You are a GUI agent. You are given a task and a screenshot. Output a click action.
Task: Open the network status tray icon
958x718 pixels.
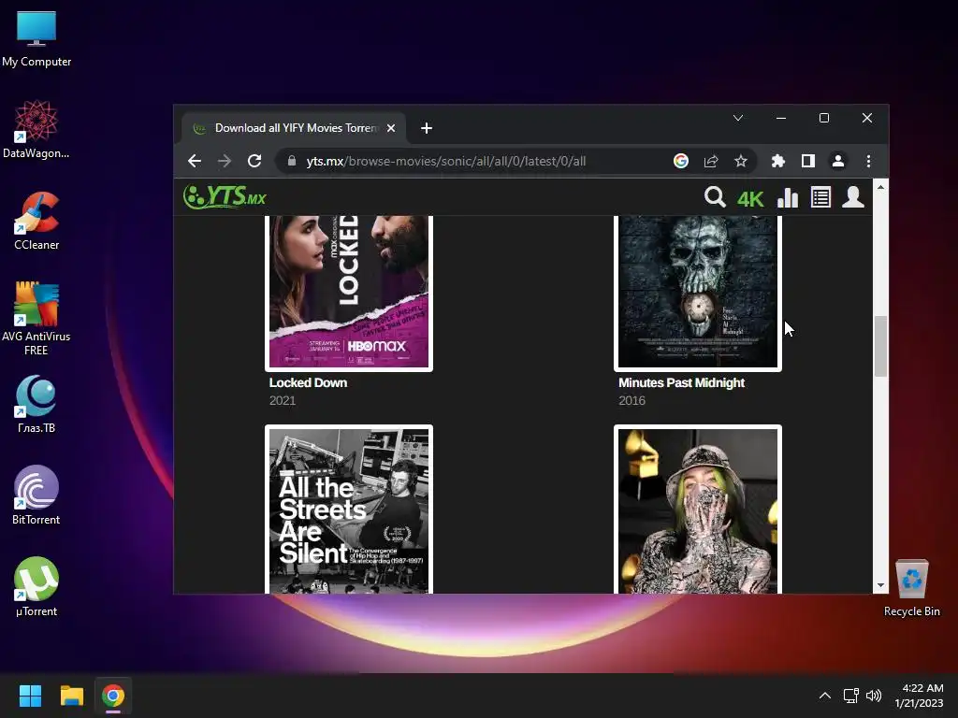[x=850, y=696]
